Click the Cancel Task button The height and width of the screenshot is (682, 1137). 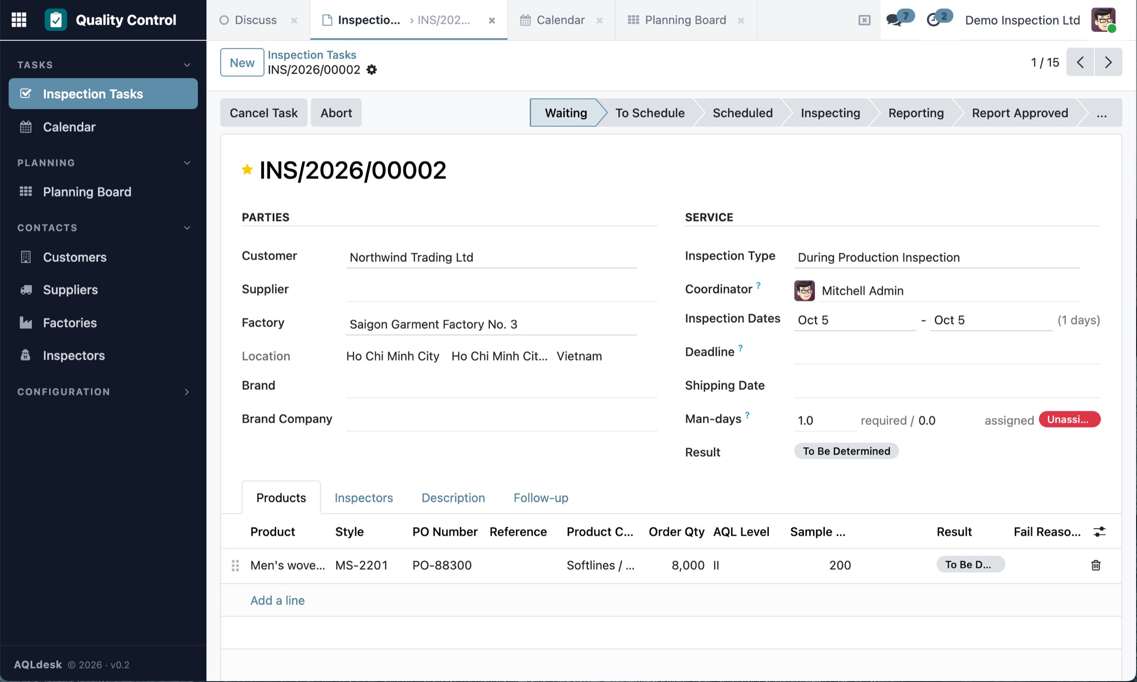(263, 113)
